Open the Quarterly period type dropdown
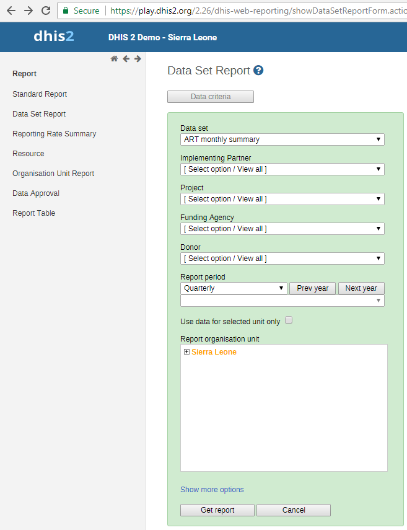Viewport: 407px width, 530px height. (x=234, y=288)
